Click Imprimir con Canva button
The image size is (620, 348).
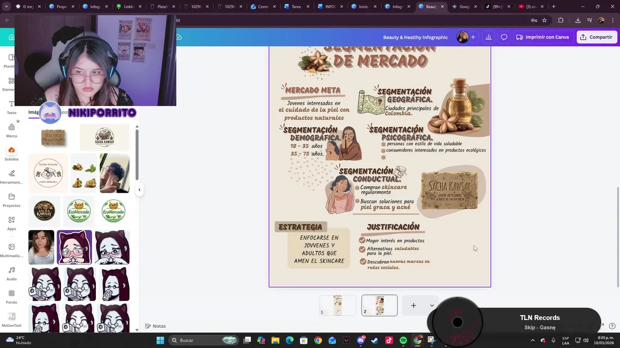542,37
